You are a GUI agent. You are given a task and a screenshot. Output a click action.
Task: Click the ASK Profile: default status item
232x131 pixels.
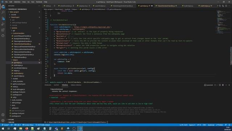tap(43, 125)
